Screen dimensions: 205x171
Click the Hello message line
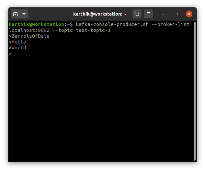click(x=17, y=42)
